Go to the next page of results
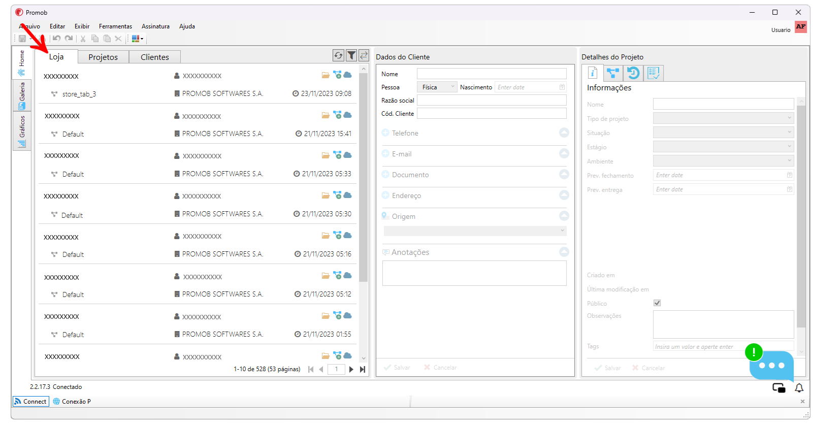814x426 pixels. coord(351,370)
